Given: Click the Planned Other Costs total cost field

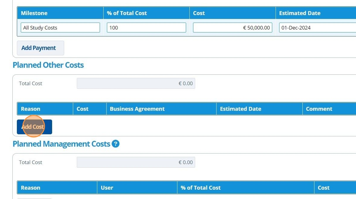Looking at the screenshot, I should coord(136,84).
